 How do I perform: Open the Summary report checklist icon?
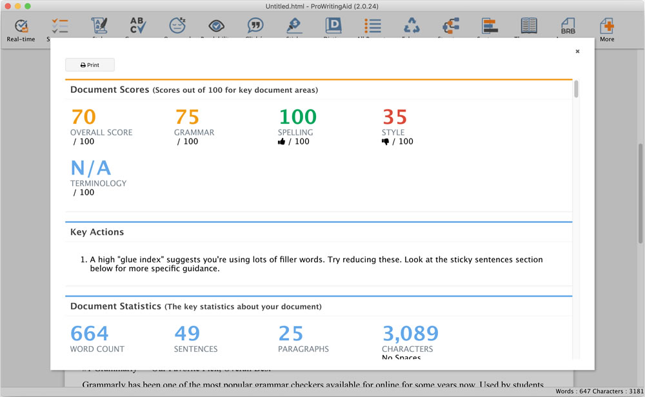pos(59,26)
